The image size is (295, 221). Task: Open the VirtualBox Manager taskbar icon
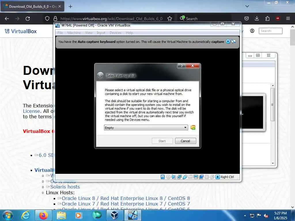[x=115, y=215]
